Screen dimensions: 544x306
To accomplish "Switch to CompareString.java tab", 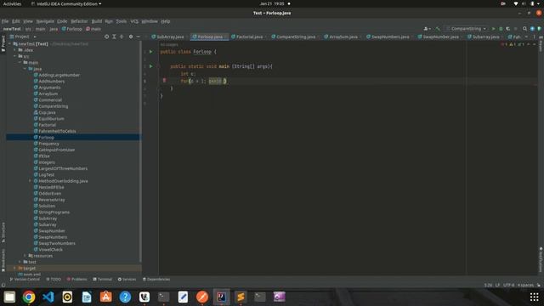I will pos(296,37).
